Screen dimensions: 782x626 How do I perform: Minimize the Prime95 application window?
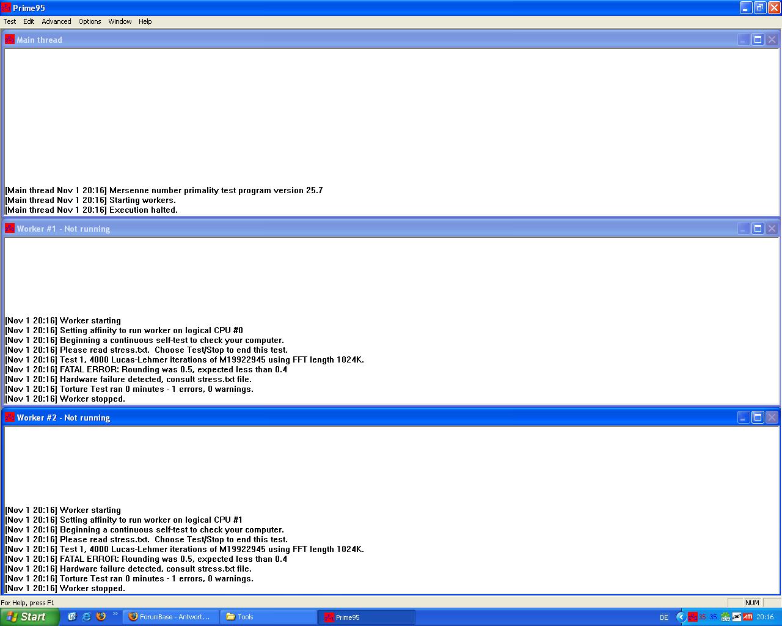coord(746,8)
